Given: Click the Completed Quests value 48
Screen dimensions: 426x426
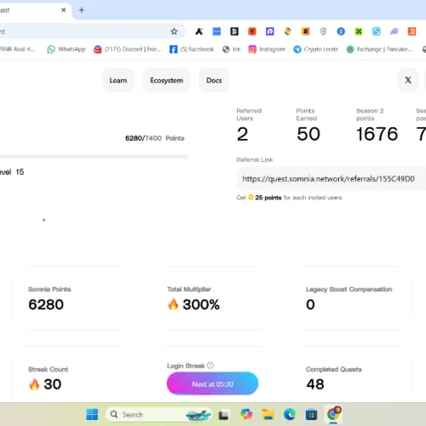Looking at the screenshot, I should tap(315, 384).
